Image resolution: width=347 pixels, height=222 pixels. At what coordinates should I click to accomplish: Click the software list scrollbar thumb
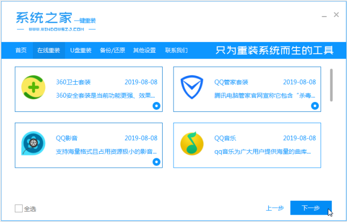point(331,85)
